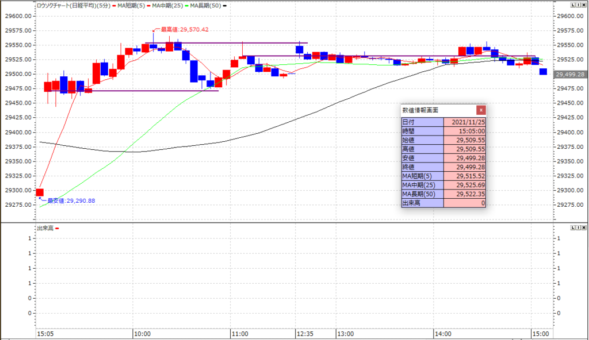Screen dimensions: 589x340
Task: Click the first red candlestick near 29300
Action: pyautogui.click(x=40, y=192)
